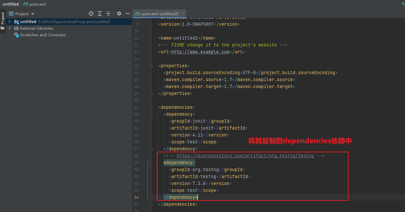Click the External Libraries bars icon
Screen dimensions: 405x212
(x=17, y=28)
